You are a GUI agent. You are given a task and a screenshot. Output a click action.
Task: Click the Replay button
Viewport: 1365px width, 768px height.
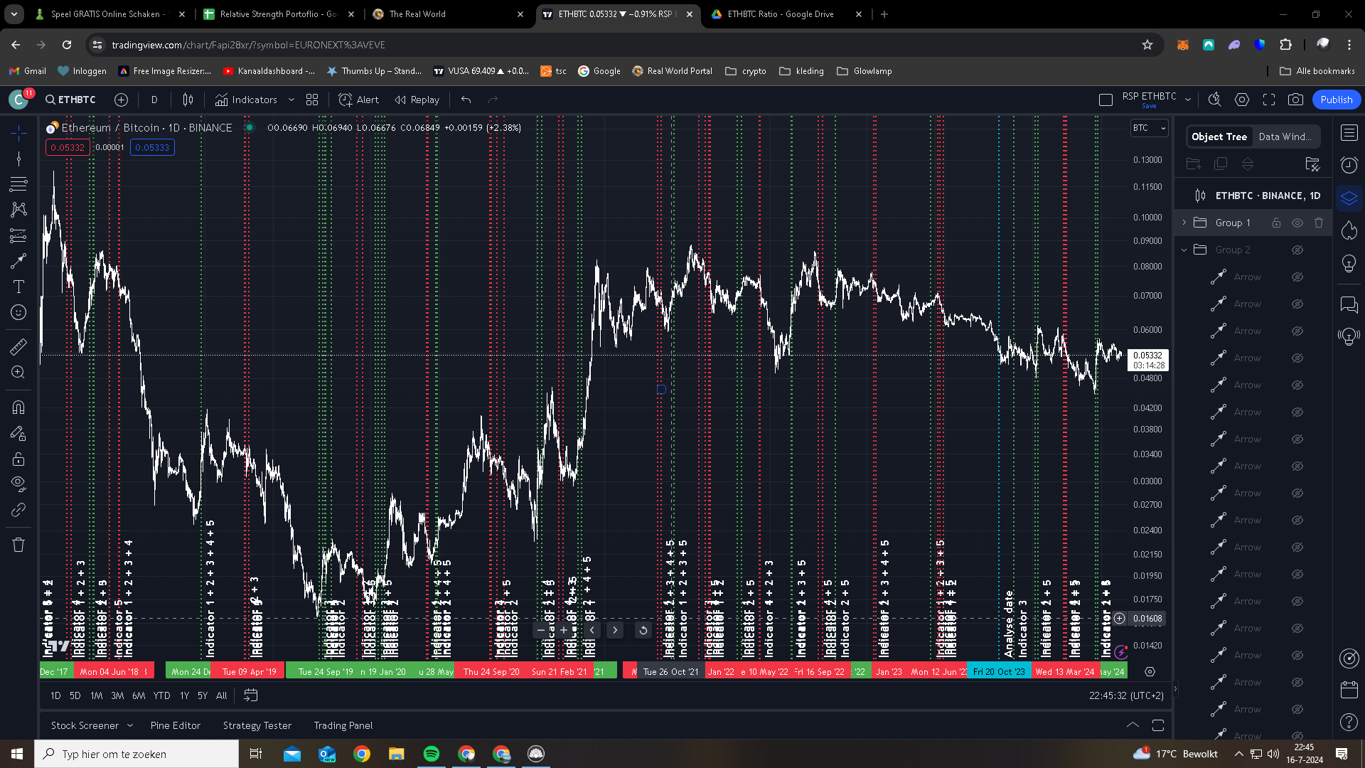417,100
